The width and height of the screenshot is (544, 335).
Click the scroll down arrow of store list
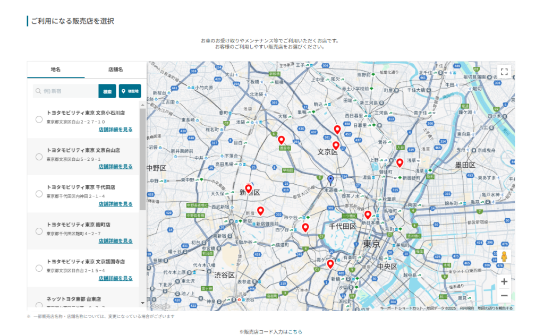point(142,303)
